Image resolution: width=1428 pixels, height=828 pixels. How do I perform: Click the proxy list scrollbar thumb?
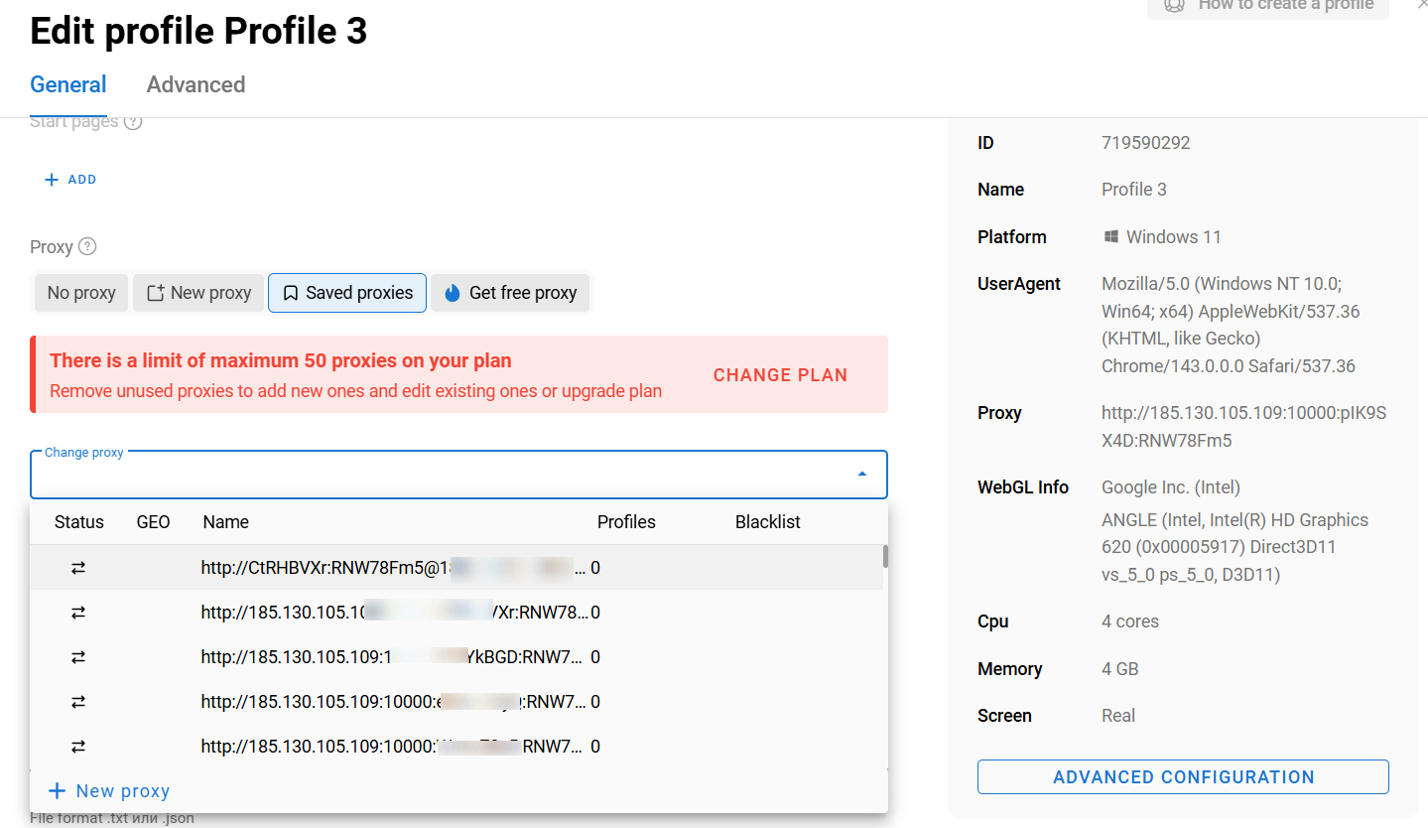click(885, 556)
